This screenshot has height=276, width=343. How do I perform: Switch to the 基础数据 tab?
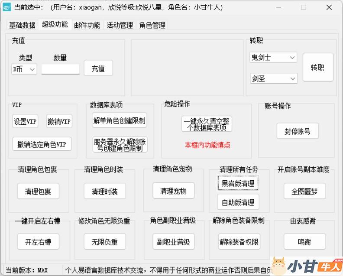tap(22, 25)
